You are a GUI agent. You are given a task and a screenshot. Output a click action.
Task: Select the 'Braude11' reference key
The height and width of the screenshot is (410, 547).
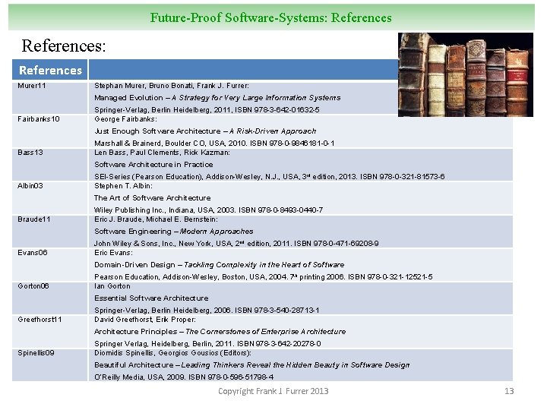[x=34, y=219]
